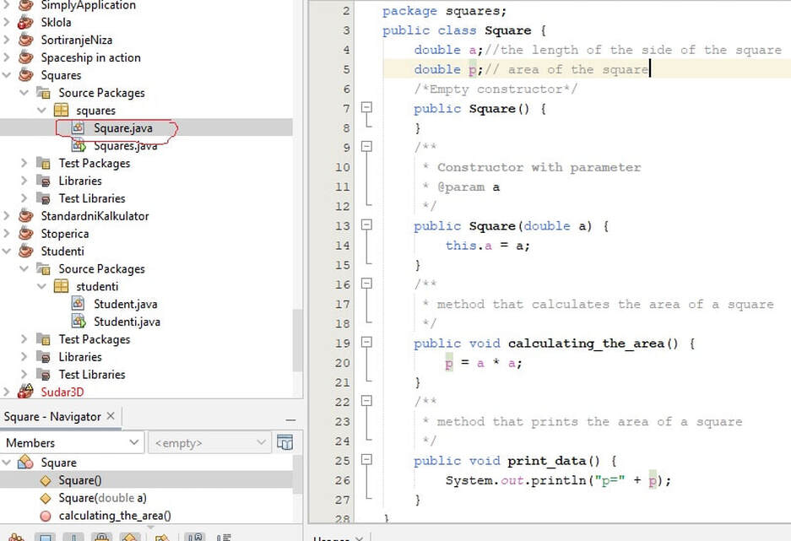Toggle code fold at line 19 calculating_the_area
This screenshot has height=541, width=791.
pos(366,342)
